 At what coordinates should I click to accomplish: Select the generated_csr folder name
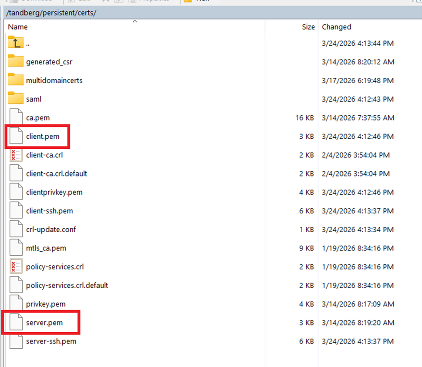coord(49,62)
